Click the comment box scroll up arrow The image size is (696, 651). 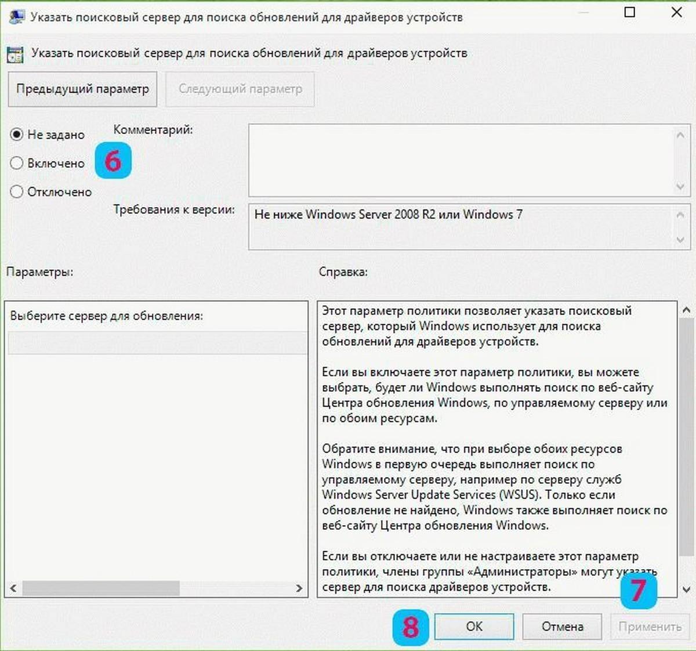click(681, 135)
